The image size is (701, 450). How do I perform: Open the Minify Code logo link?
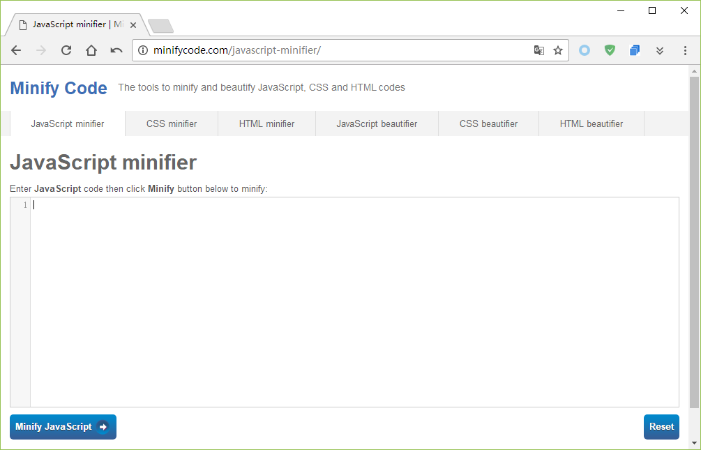[59, 88]
